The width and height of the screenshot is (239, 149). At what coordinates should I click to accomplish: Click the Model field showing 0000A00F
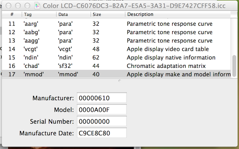tap(102, 110)
